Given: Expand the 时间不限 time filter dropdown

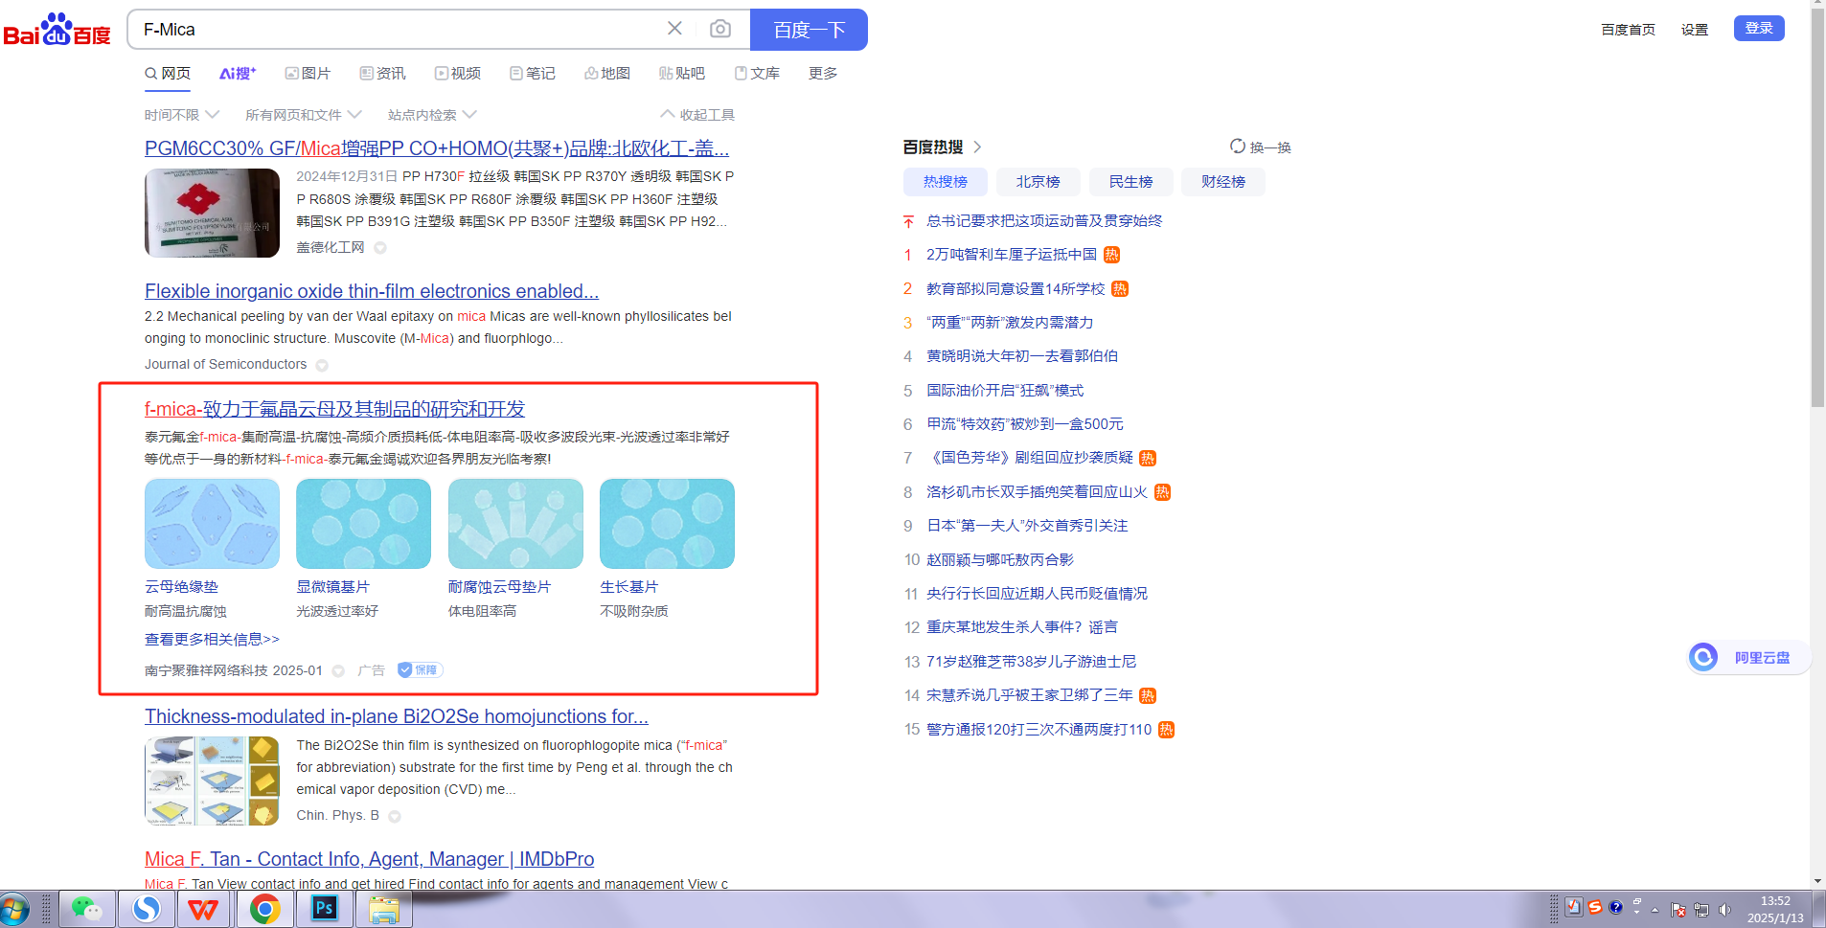Looking at the screenshot, I should point(182,115).
